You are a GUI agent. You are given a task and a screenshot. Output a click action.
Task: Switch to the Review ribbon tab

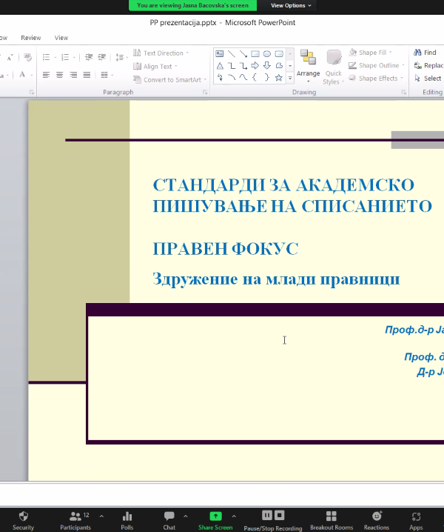(x=31, y=38)
